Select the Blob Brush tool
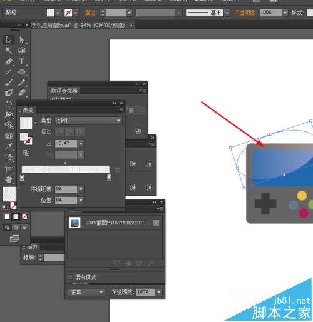This screenshot has width=313, height=322. (9, 93)
